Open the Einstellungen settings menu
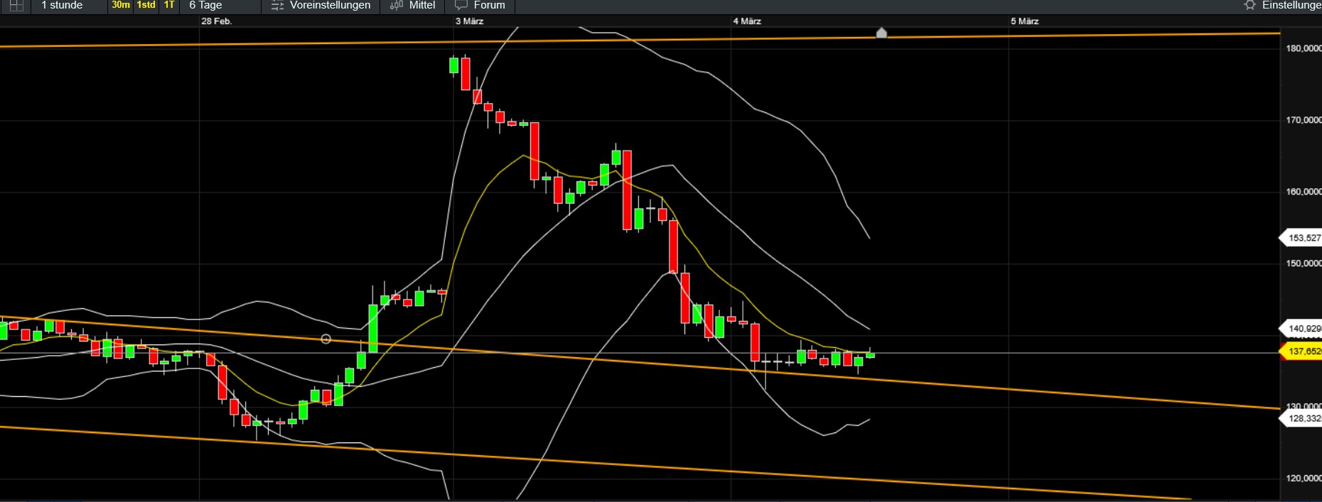1322x502 pixels. (x=1291, y=5)
